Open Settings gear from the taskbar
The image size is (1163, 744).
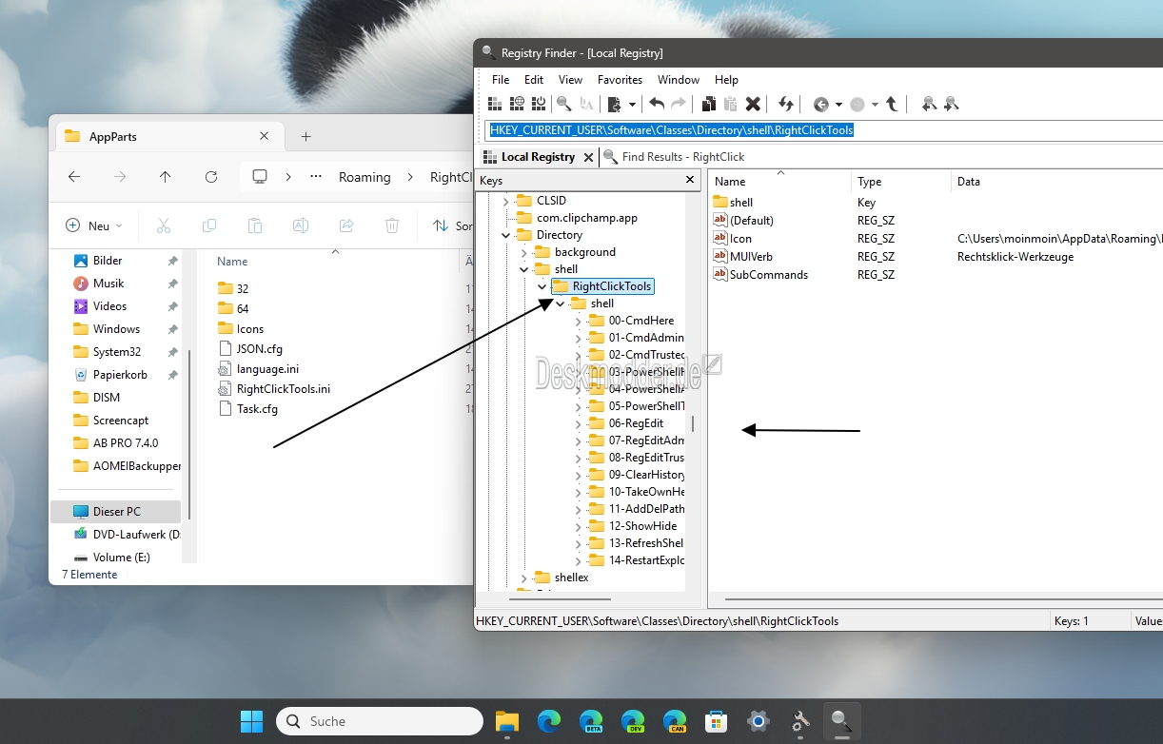click(758, 721)
